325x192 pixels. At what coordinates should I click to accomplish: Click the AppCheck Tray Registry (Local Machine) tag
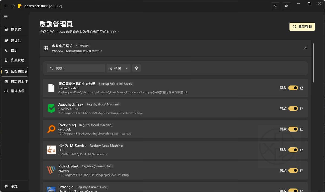click(x=103, y=104)
